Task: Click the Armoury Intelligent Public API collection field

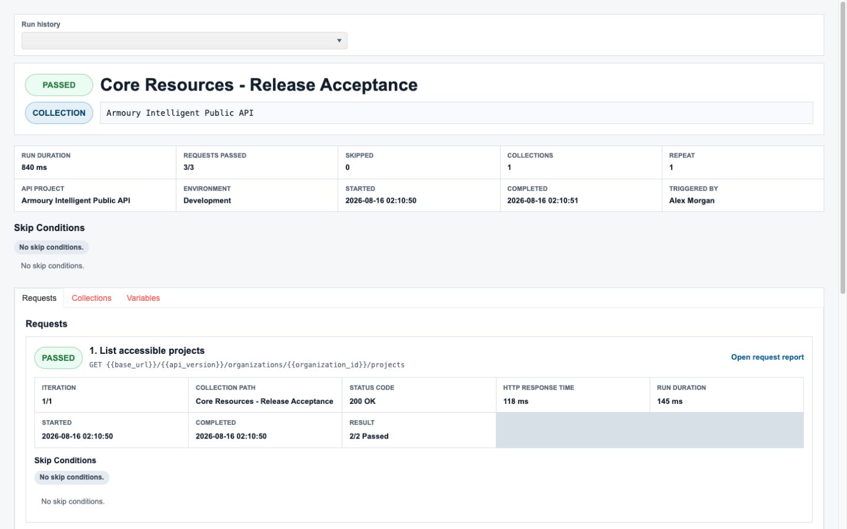Action: click(456, 113)
